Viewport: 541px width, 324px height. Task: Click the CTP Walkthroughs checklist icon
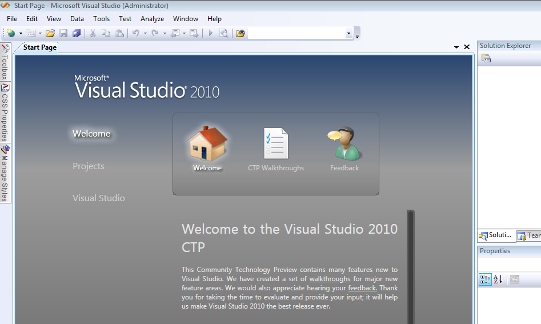point(276,143)
